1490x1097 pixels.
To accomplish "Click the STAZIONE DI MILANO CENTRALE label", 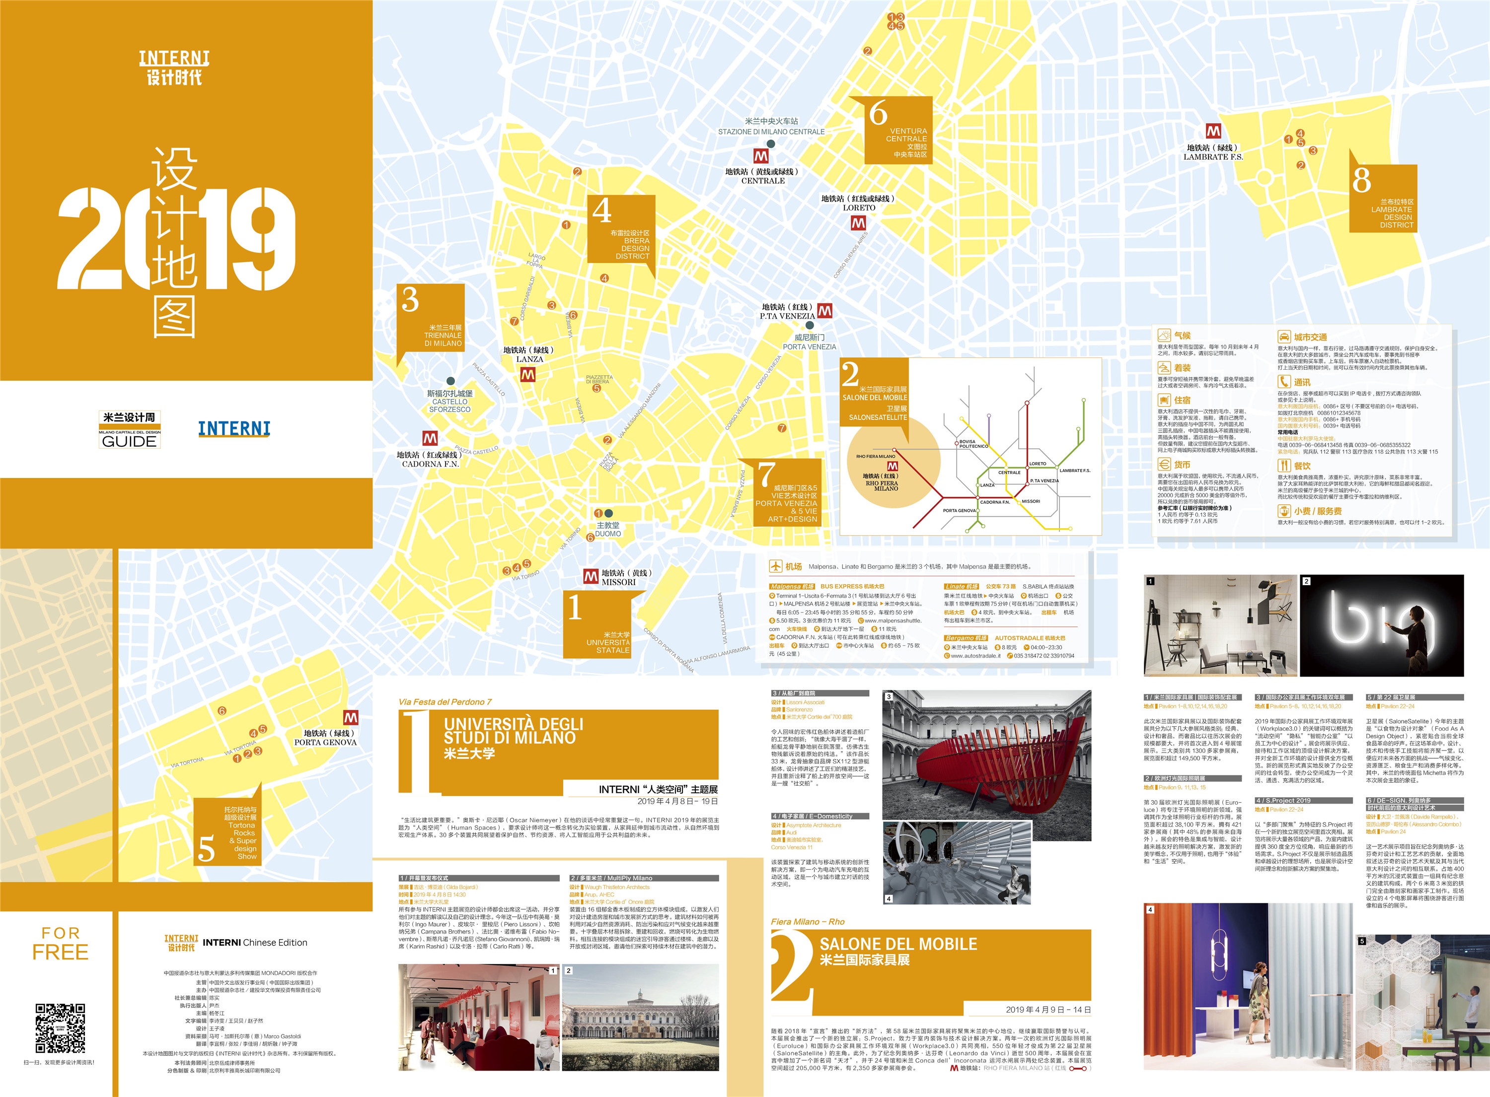I will pos(771,127).
